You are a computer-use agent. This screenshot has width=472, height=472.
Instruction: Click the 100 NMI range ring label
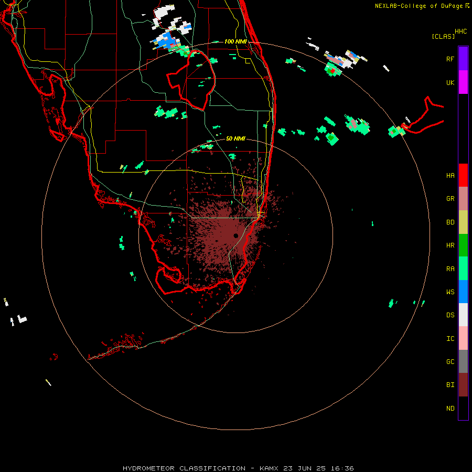[x=235, y=41]
